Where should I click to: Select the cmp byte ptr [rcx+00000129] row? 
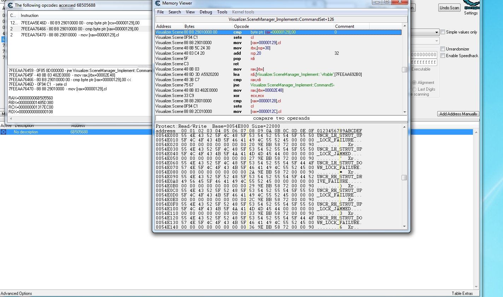(80, 23)
